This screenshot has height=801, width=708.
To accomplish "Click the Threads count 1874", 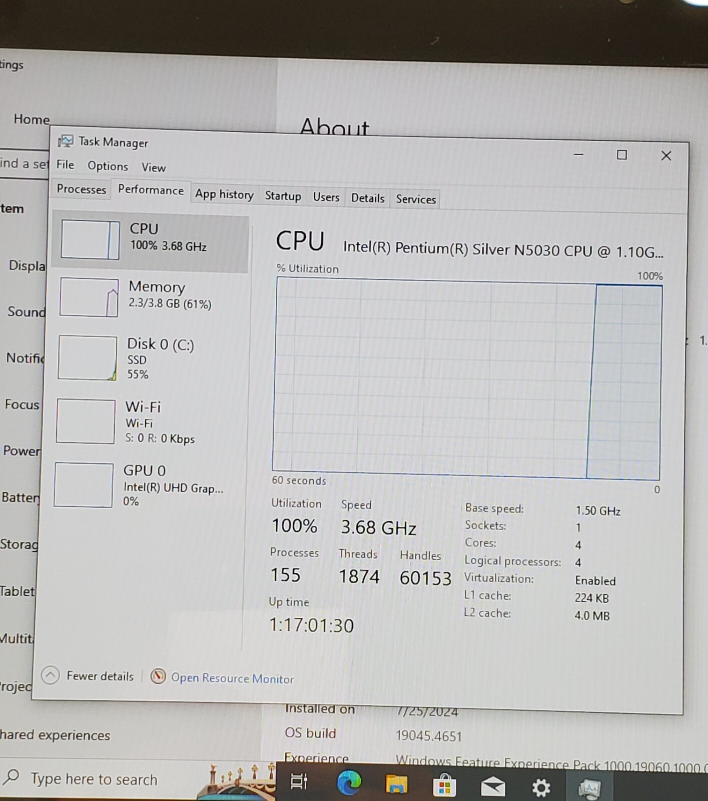I will coord(359,577).
